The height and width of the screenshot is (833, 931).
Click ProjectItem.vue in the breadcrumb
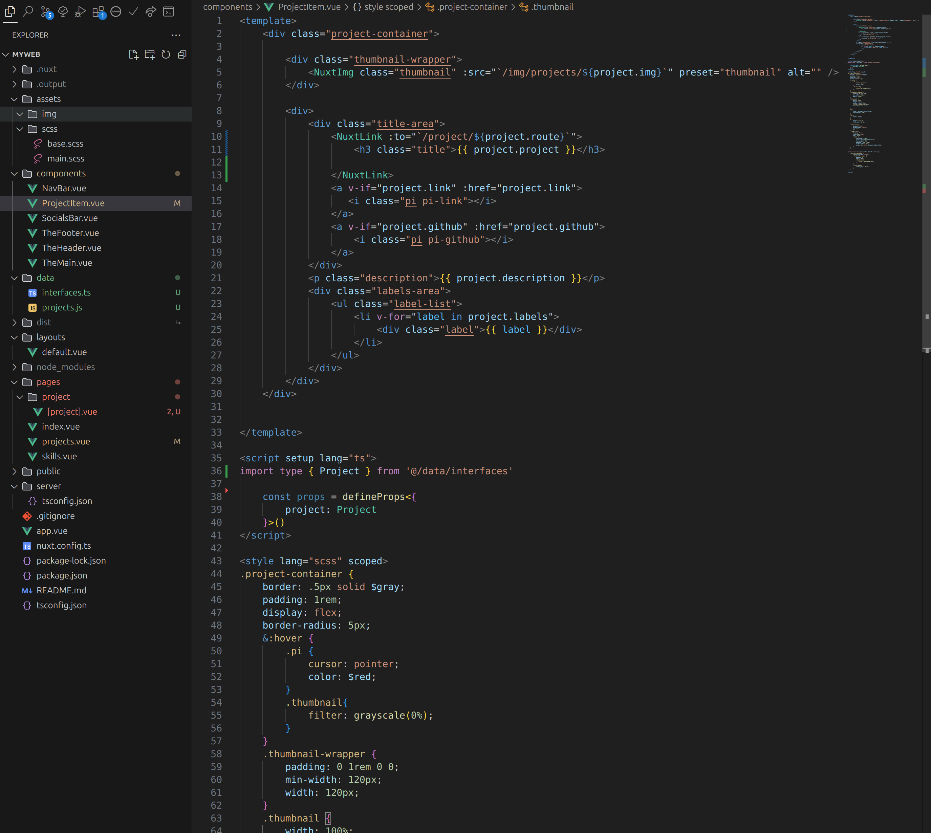point(309,7)
